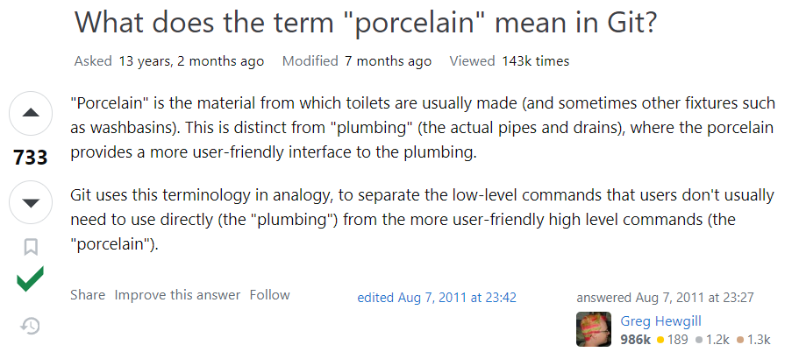The width and height of the screenshot is (799, 359).
Task: Click Greg Hewgill's avatar image
Action: [x=594, y=329]
